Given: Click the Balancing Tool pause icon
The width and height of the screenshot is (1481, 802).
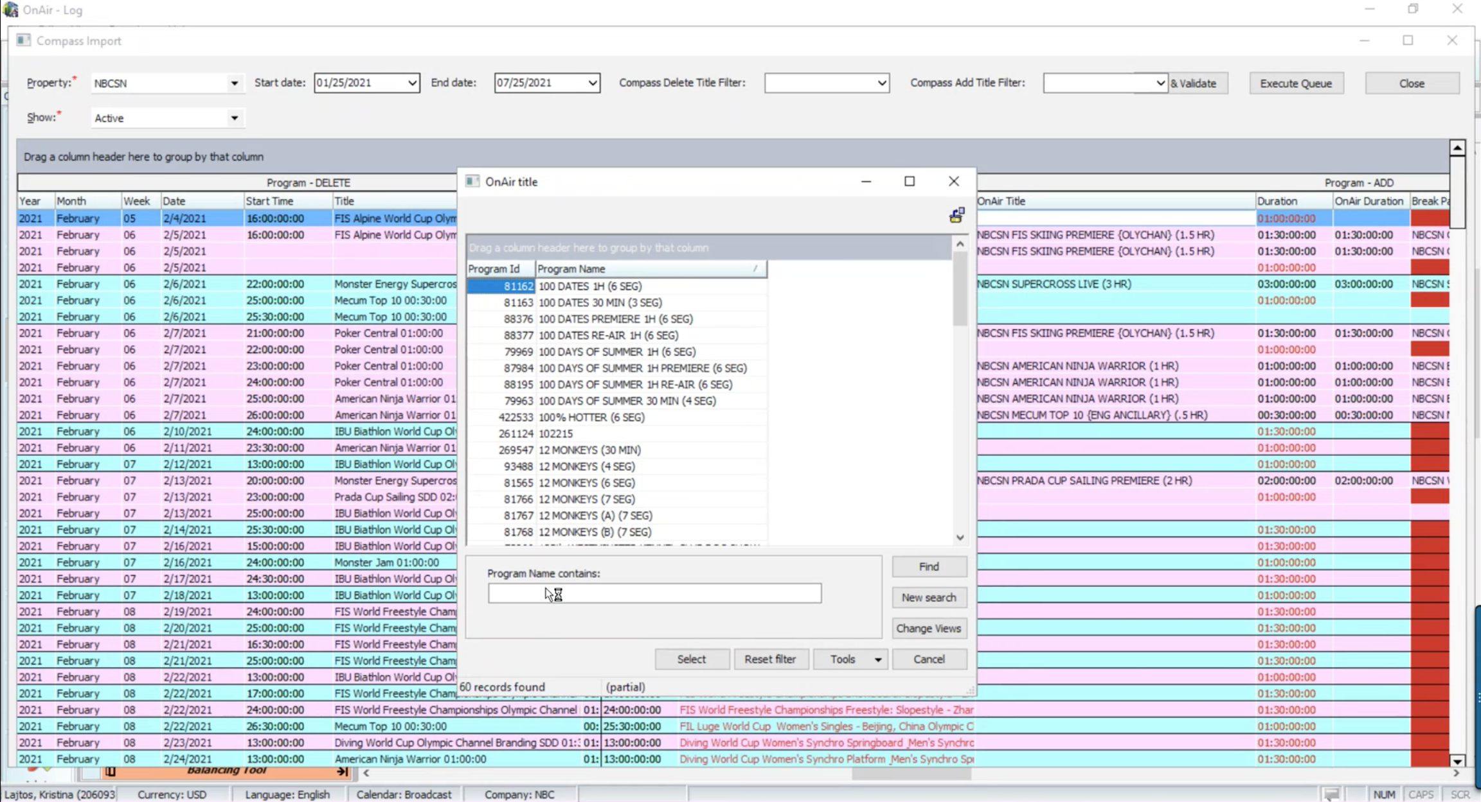Looking at the screenshot, I should pos(110,771).
